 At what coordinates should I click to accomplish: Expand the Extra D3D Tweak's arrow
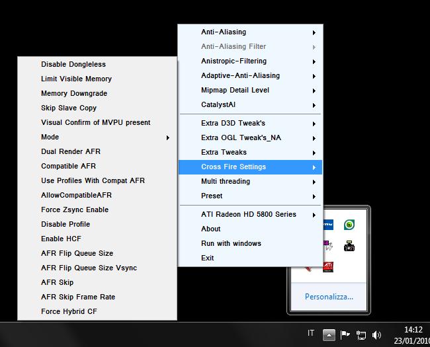pos(314,124)
